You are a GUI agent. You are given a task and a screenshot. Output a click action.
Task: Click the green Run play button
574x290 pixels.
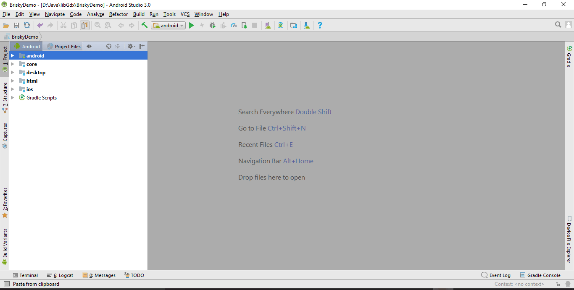pos(192,26)
